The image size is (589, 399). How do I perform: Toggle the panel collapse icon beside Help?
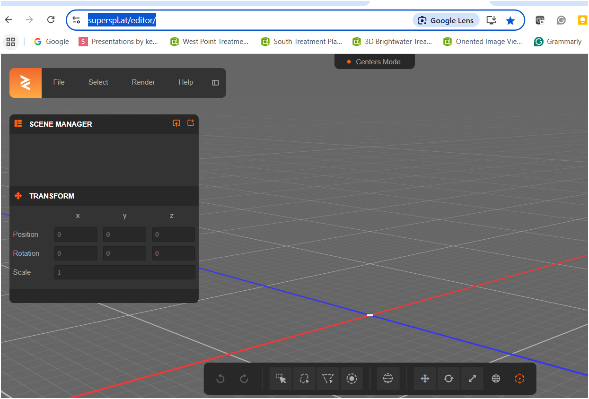pos(215,83)
